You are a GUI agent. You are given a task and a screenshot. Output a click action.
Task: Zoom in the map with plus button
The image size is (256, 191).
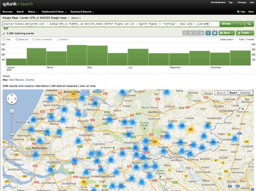click(12, 111)
